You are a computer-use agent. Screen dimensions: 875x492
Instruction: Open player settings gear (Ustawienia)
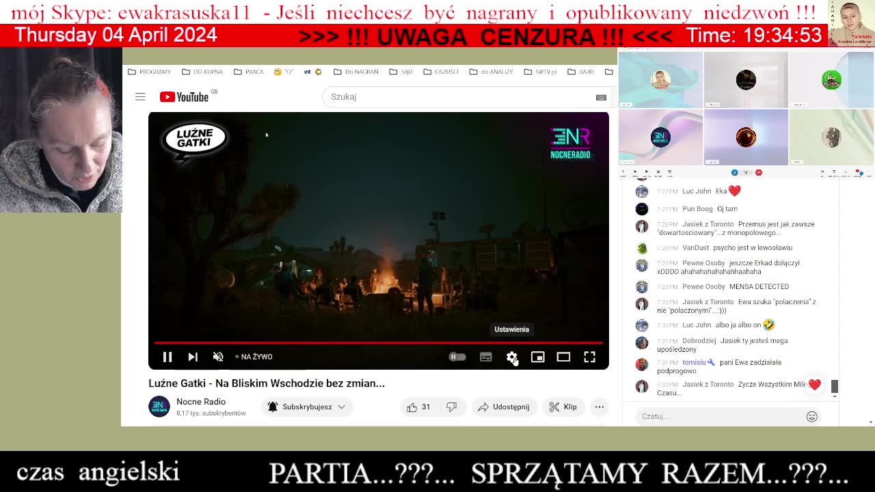click(x=511, y=357)
